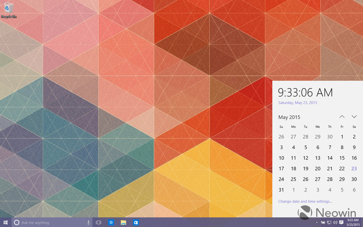Screen dimensions: 363x227
Task: Launch the browser globe icon on taskbar
Action: [x=111, y=222]
